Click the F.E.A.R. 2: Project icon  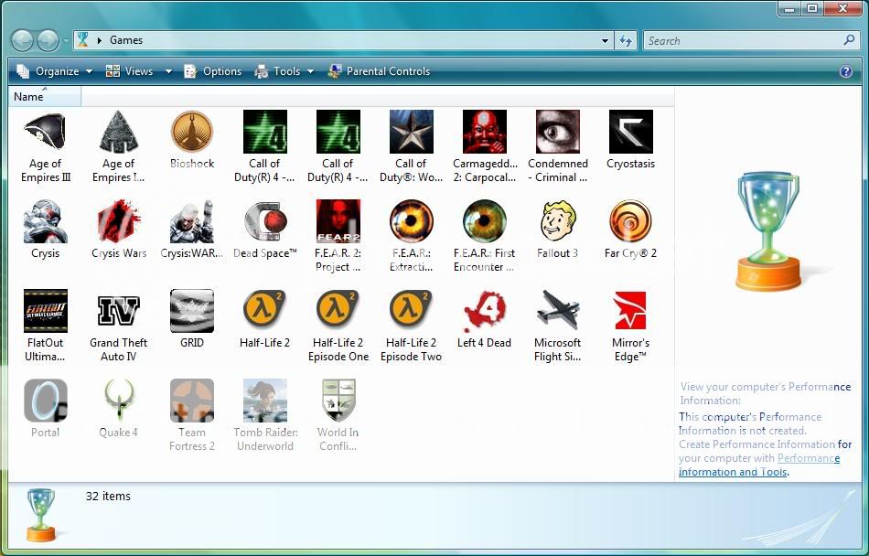pyautogui.click(x=338, y=221)
